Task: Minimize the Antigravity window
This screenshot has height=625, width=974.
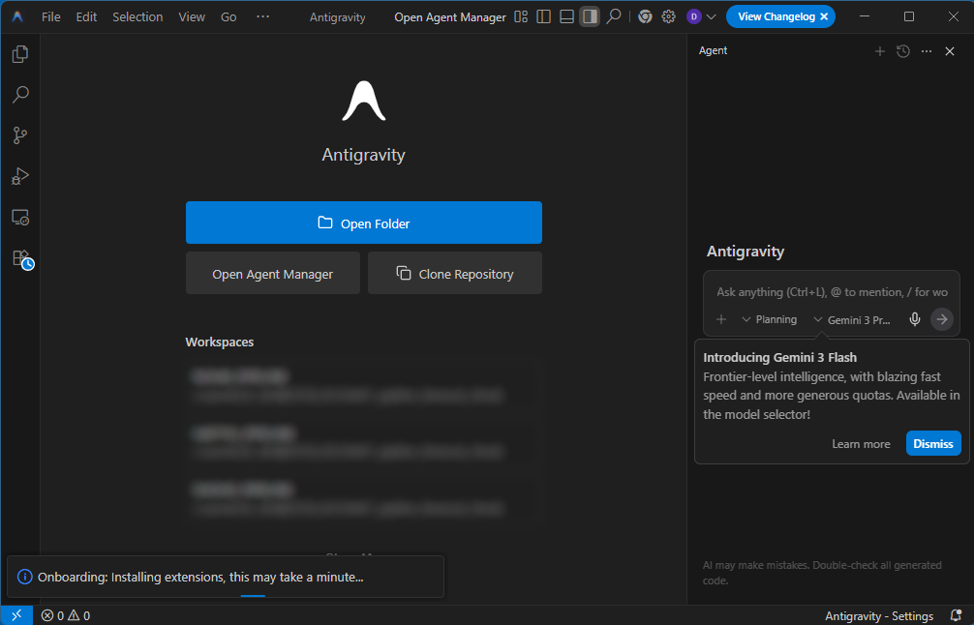Action: 864,16
